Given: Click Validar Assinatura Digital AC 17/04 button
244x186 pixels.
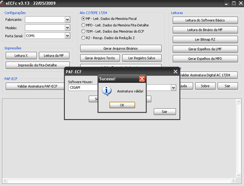Looking at the screenshot, I should tap(209, 75).
